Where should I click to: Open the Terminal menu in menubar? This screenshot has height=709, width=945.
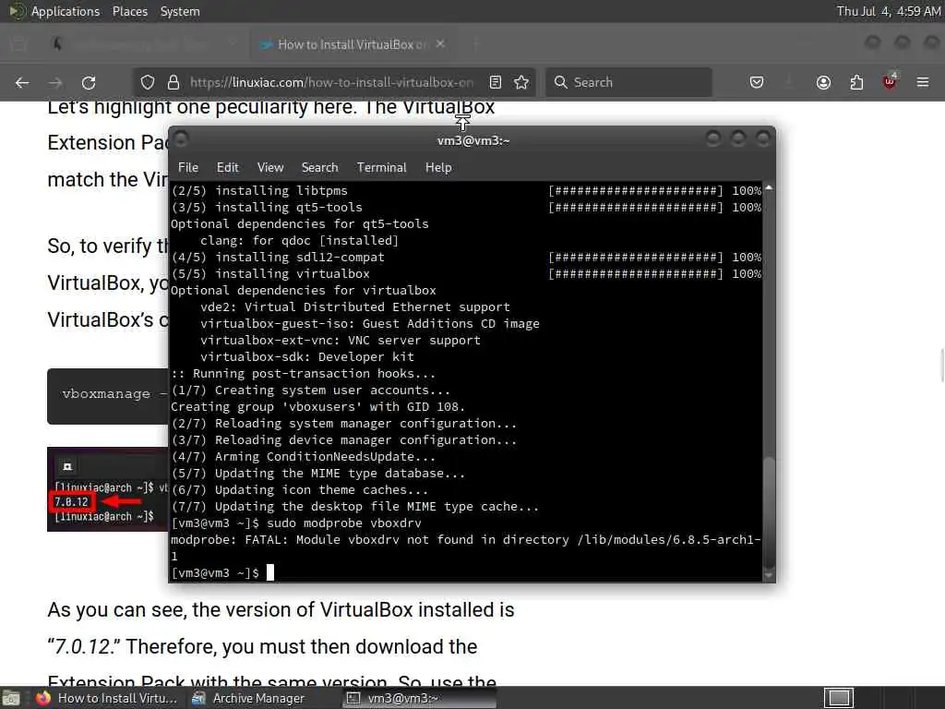[x=381, y=168]
